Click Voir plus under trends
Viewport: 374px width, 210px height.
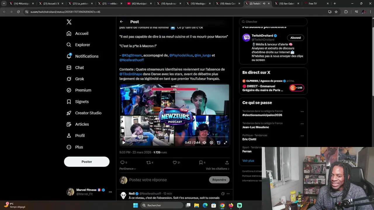click(248, 161)
